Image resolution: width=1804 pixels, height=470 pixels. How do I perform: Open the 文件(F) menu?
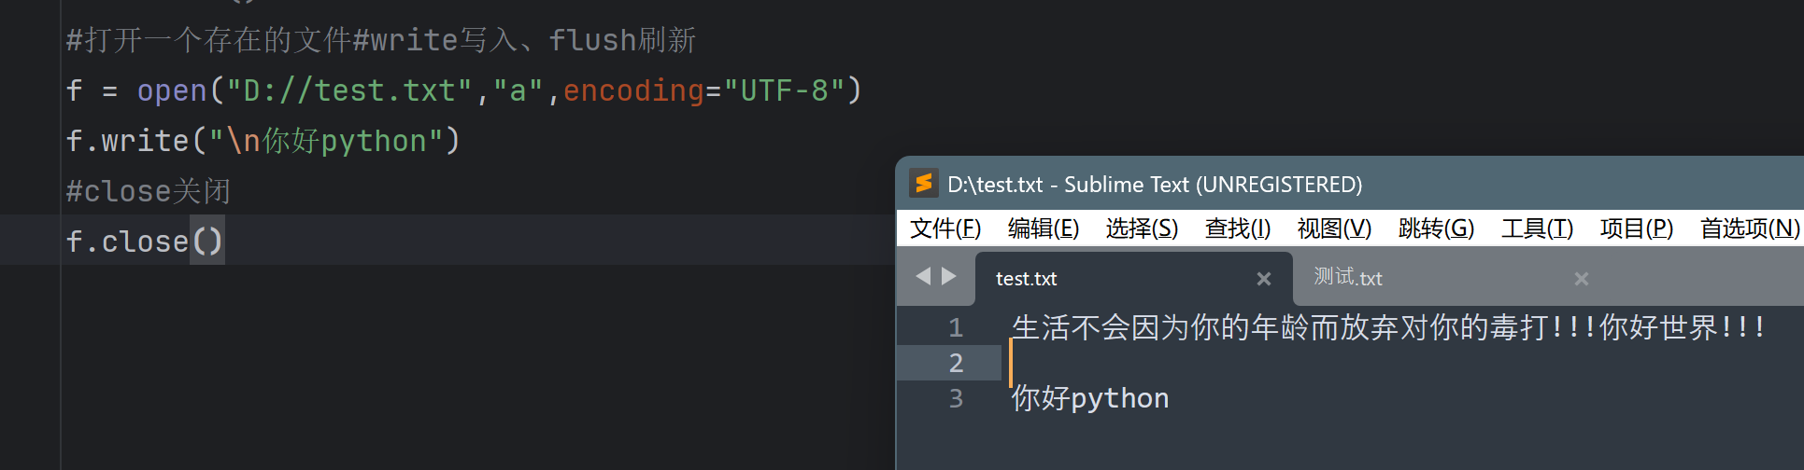click(x=945, y=228)
